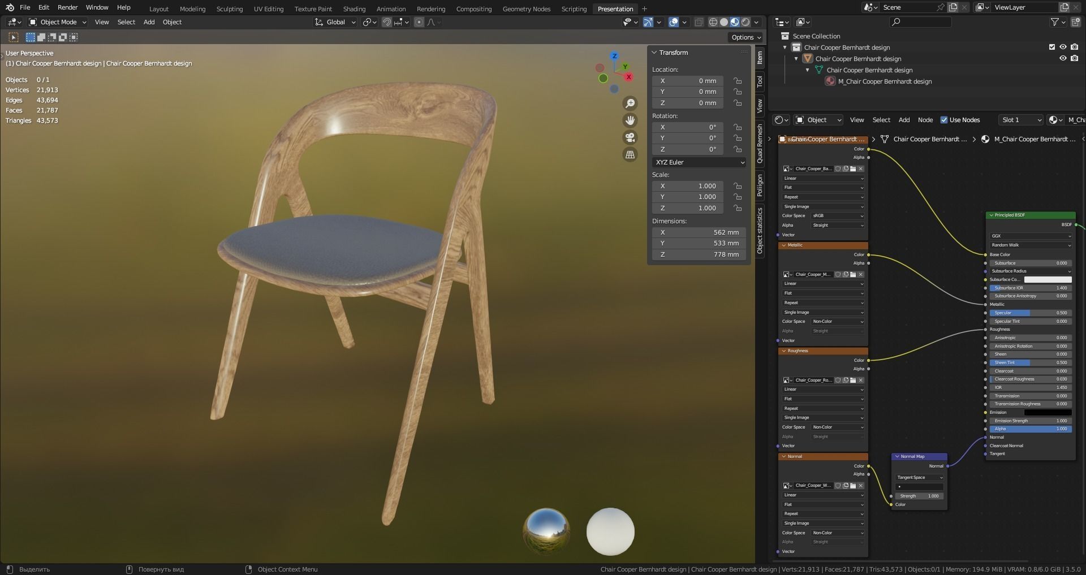
Task: Click the Tweak select tool icon
Action: 14,37
